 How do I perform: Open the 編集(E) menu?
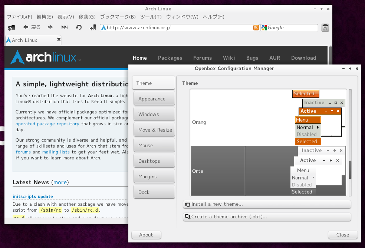pos(45,17)
